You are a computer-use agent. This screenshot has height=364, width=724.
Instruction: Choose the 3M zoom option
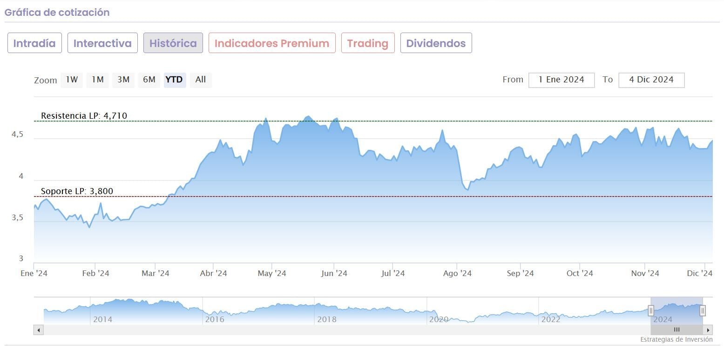(x=123, y=80)
